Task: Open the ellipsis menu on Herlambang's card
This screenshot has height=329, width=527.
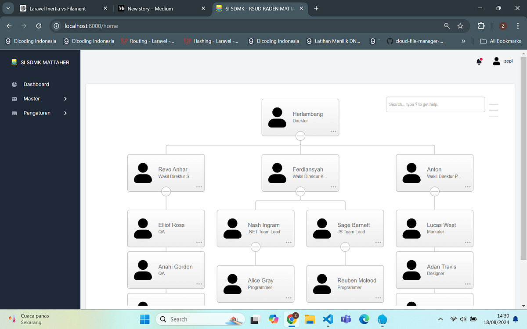Action: (x=333, y=130)
